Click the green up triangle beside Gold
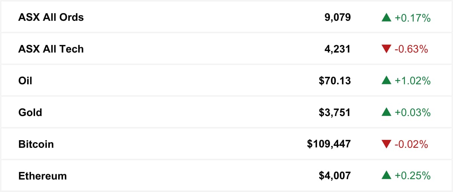The image size is (453, 192). click(386, 113)
